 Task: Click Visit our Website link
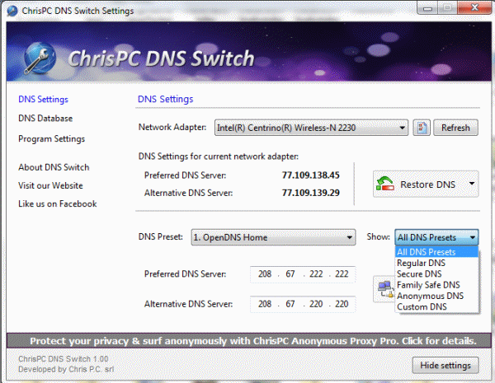50,185
